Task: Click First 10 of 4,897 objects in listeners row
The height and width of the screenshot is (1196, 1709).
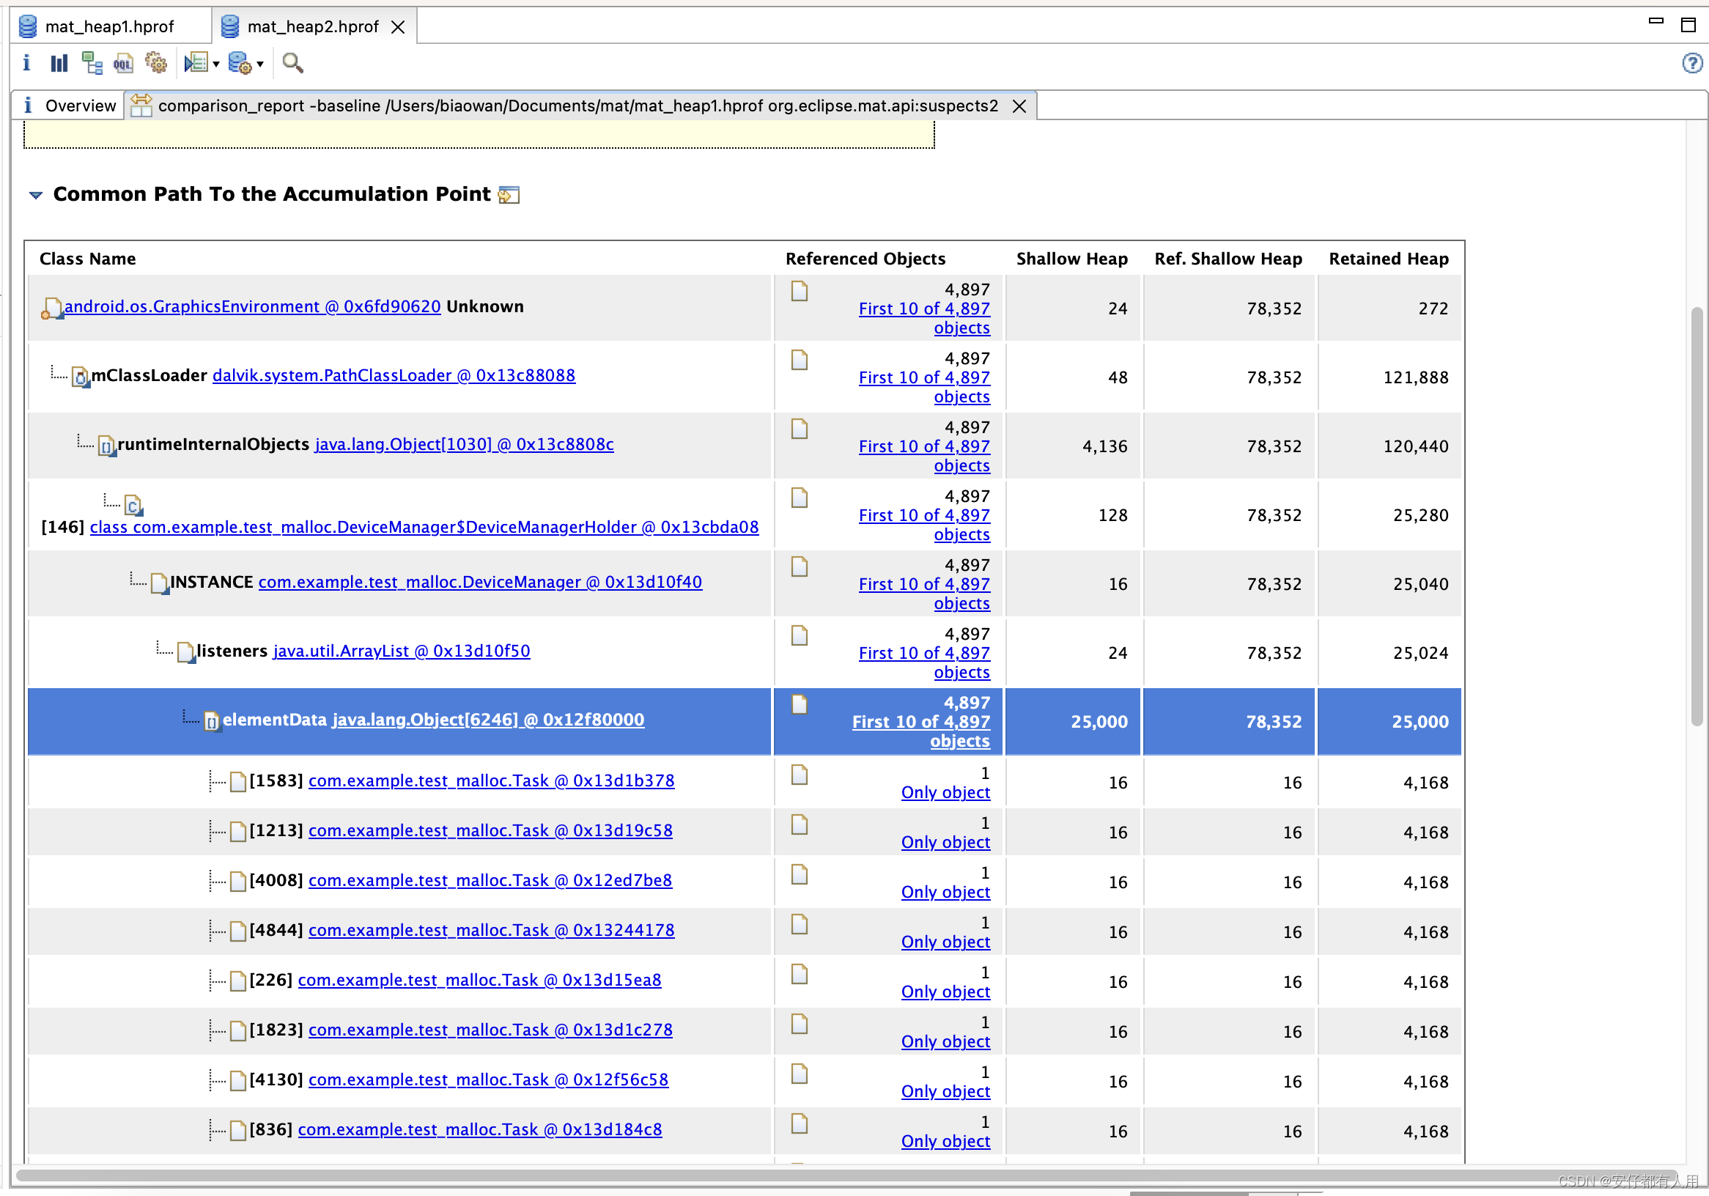Action: 923,662
